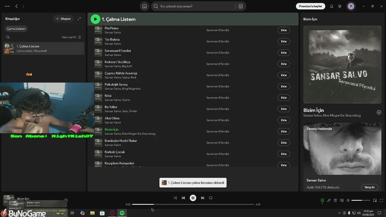Viewport: 386px width, 217px height.
Task: Mute with the volume speaker icon
Action: (348, 200)
